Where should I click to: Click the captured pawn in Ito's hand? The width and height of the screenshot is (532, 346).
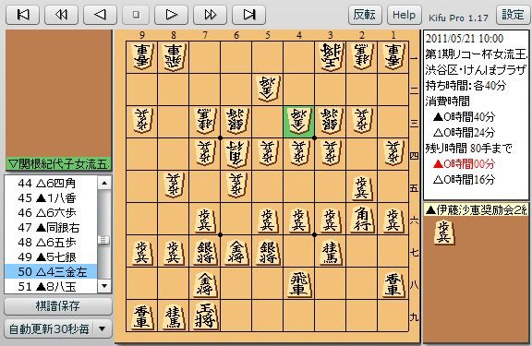pyautogui.click(x=443, y=233)
